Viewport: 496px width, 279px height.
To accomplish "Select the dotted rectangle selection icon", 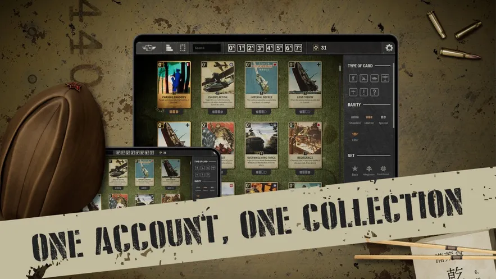I will (183, 48).
